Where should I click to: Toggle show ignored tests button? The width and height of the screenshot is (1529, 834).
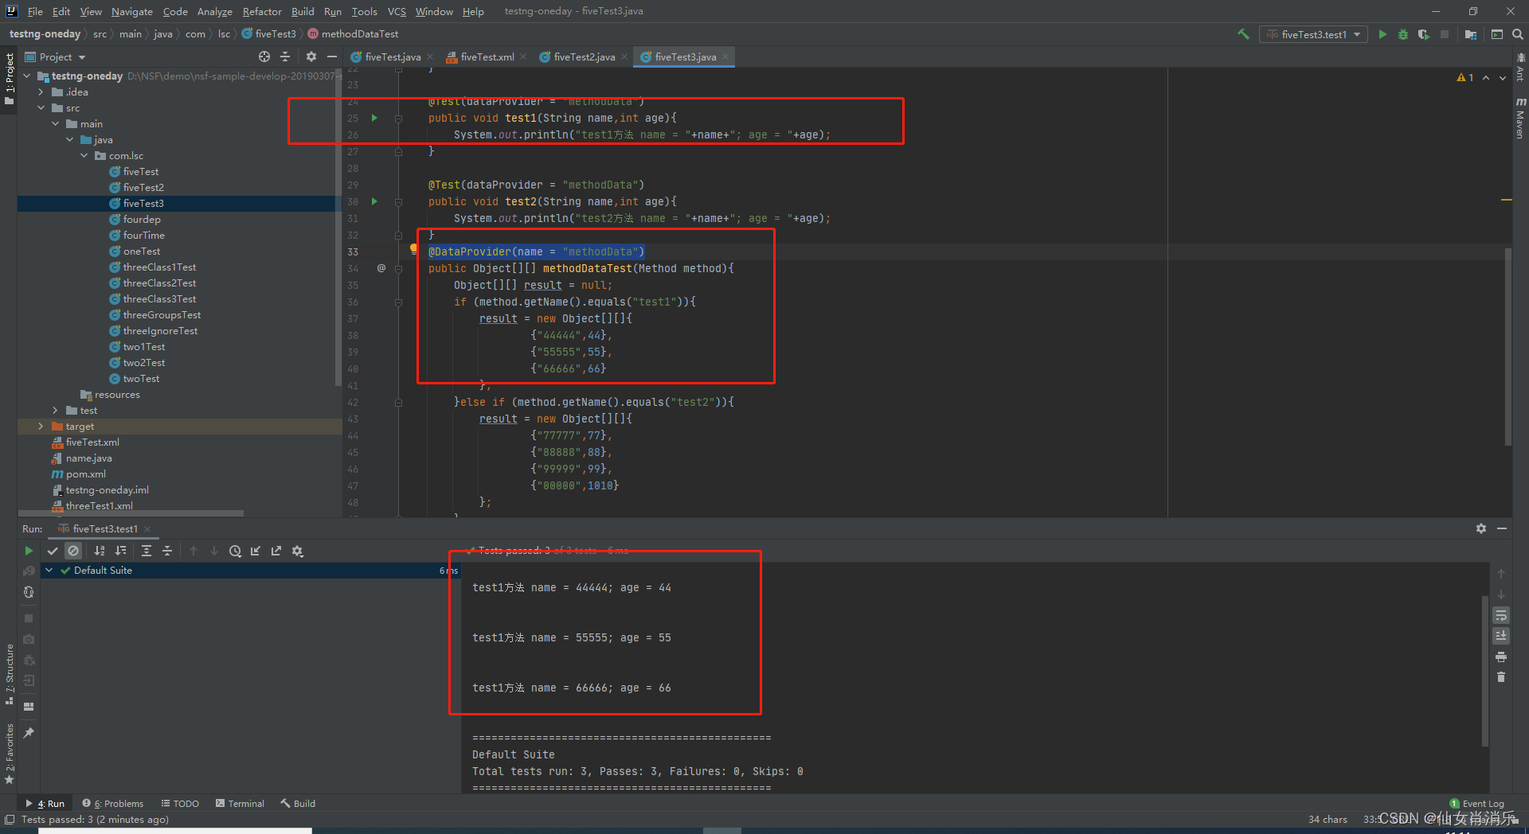(73, 551)
